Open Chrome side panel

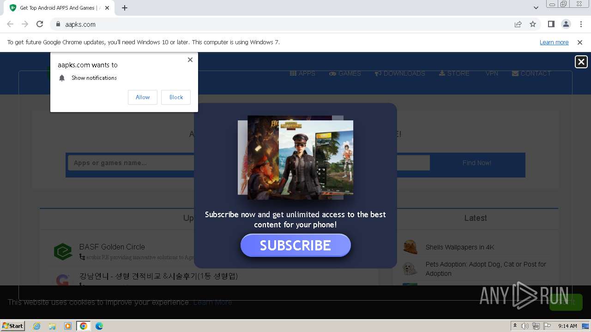pyautogui.click(x=551, y=24)
